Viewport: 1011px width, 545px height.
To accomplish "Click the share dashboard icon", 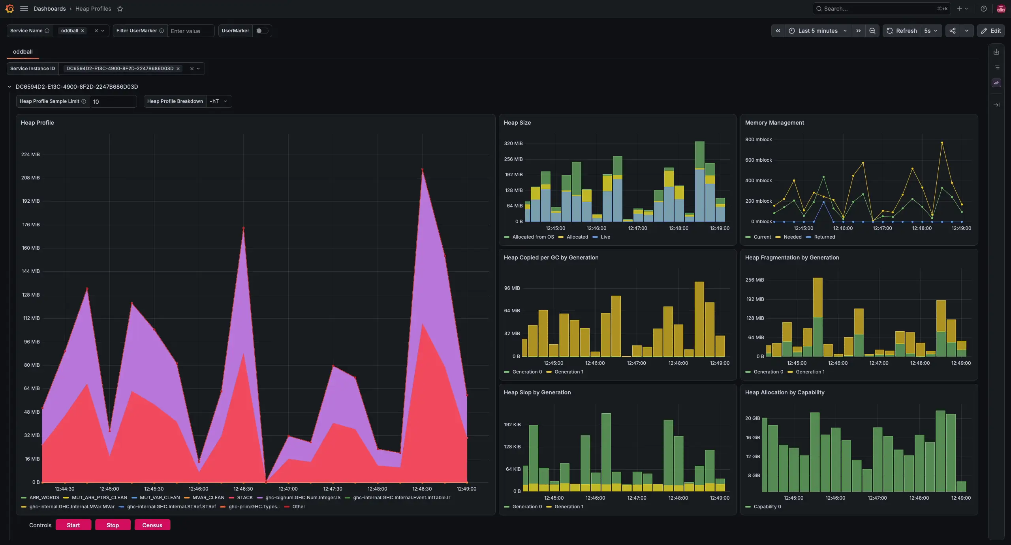I will (953, 31).
